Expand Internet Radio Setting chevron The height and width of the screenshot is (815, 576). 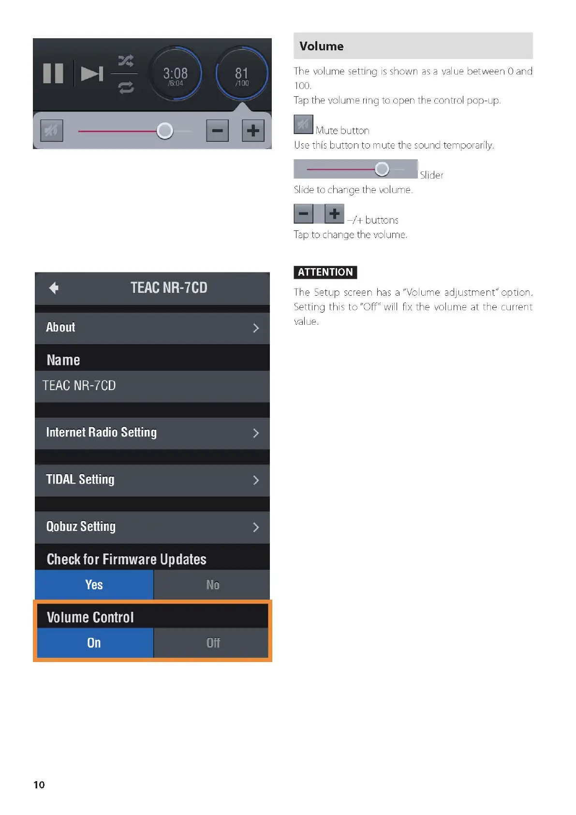(256, 433)
